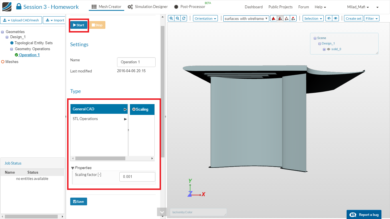The height and width of the screenshot is (219, 390).
Task: Open the Upload CAD/mesh dropdown
Action: click(x=21, y=20)
